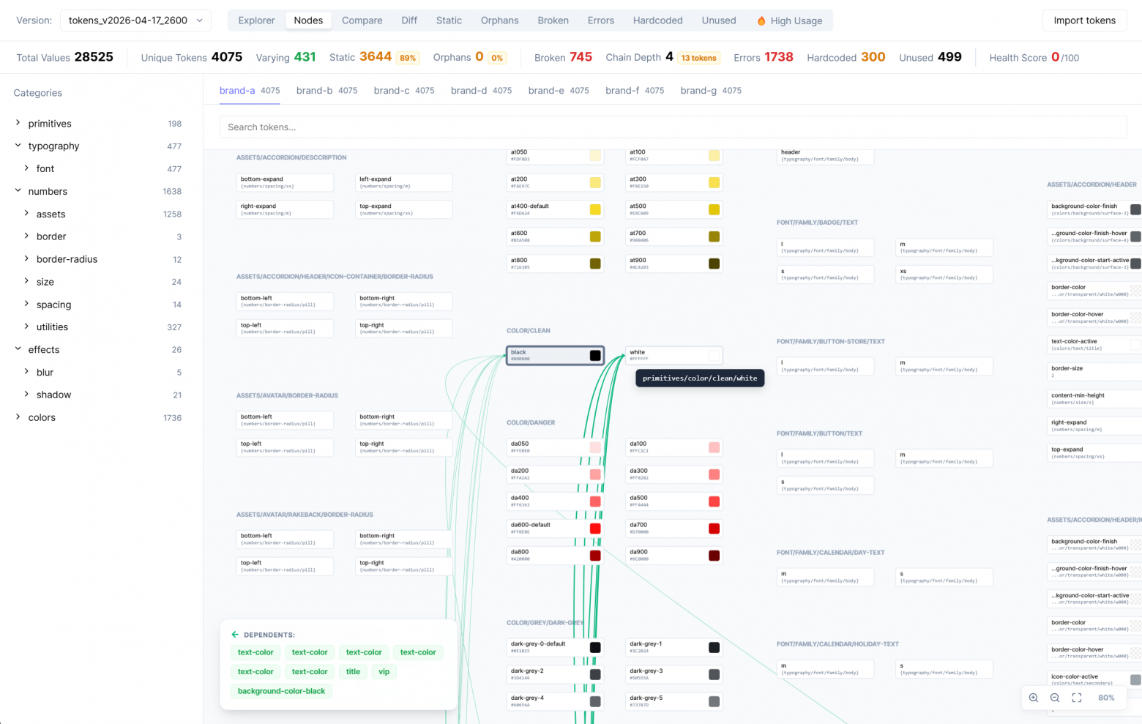Click the zoom-in magnifier icon
1142x724 pixels.
point(1034,698)
